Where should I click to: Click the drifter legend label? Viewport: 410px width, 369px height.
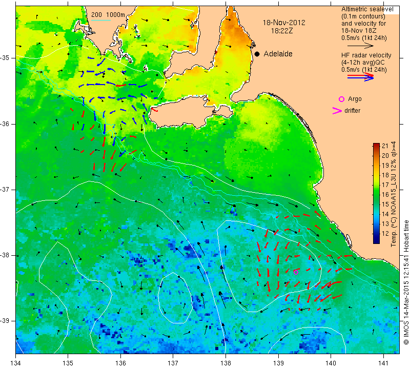[x=352, y=111]
